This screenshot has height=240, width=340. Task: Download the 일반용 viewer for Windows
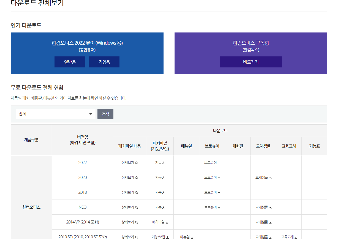pos(70,62)
